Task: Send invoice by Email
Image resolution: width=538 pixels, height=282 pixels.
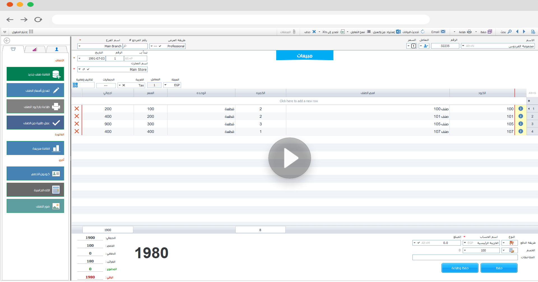Action: [438, 32]
